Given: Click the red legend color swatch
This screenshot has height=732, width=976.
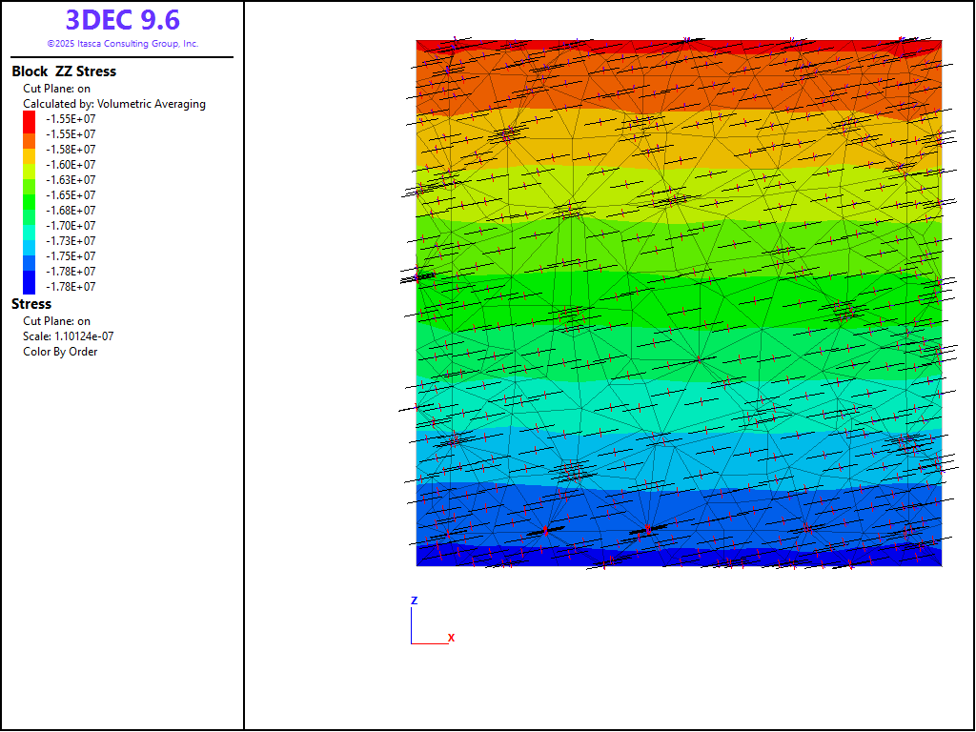Looking at the screenshot, I should tap(30, 119).
